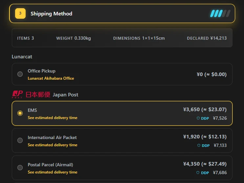Click the step 3 number badge

[x=20, y=13]
